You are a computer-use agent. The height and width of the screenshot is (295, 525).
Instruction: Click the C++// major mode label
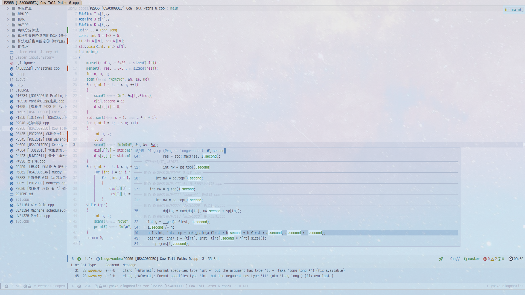click(x=455, y=259)
